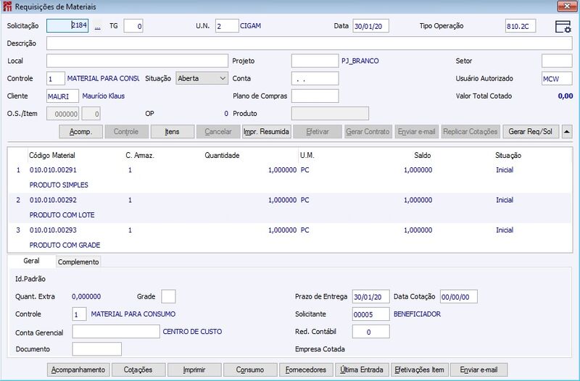The width and height of the screenshot is (580, 381).
Task: Close the Requisições de Materiais window
Action: click(566, 6)
